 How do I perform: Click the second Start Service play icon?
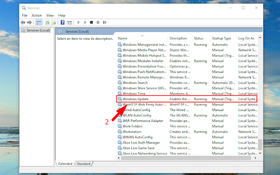85,22
